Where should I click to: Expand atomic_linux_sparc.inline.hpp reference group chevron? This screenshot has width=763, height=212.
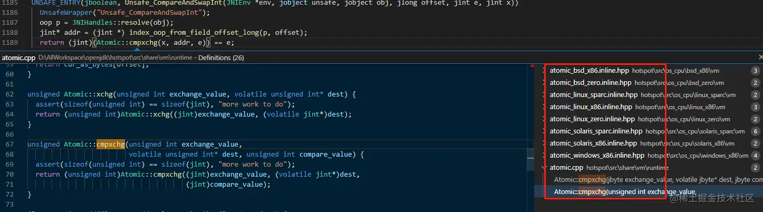(x=544, y=95)
